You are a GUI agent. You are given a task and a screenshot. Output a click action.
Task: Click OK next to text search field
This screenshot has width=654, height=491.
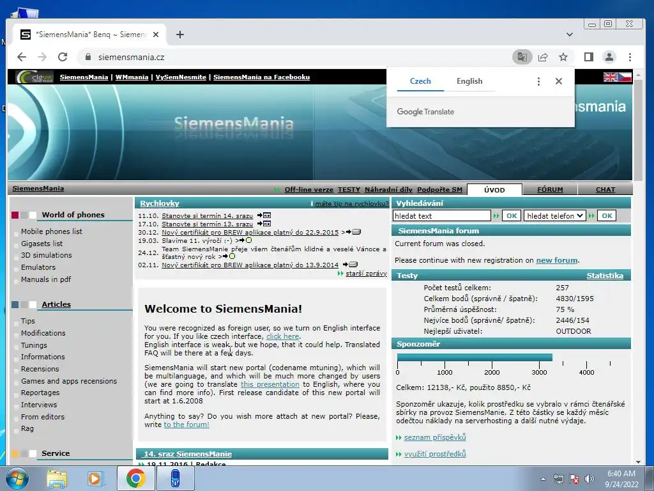[x=512, y=216]
